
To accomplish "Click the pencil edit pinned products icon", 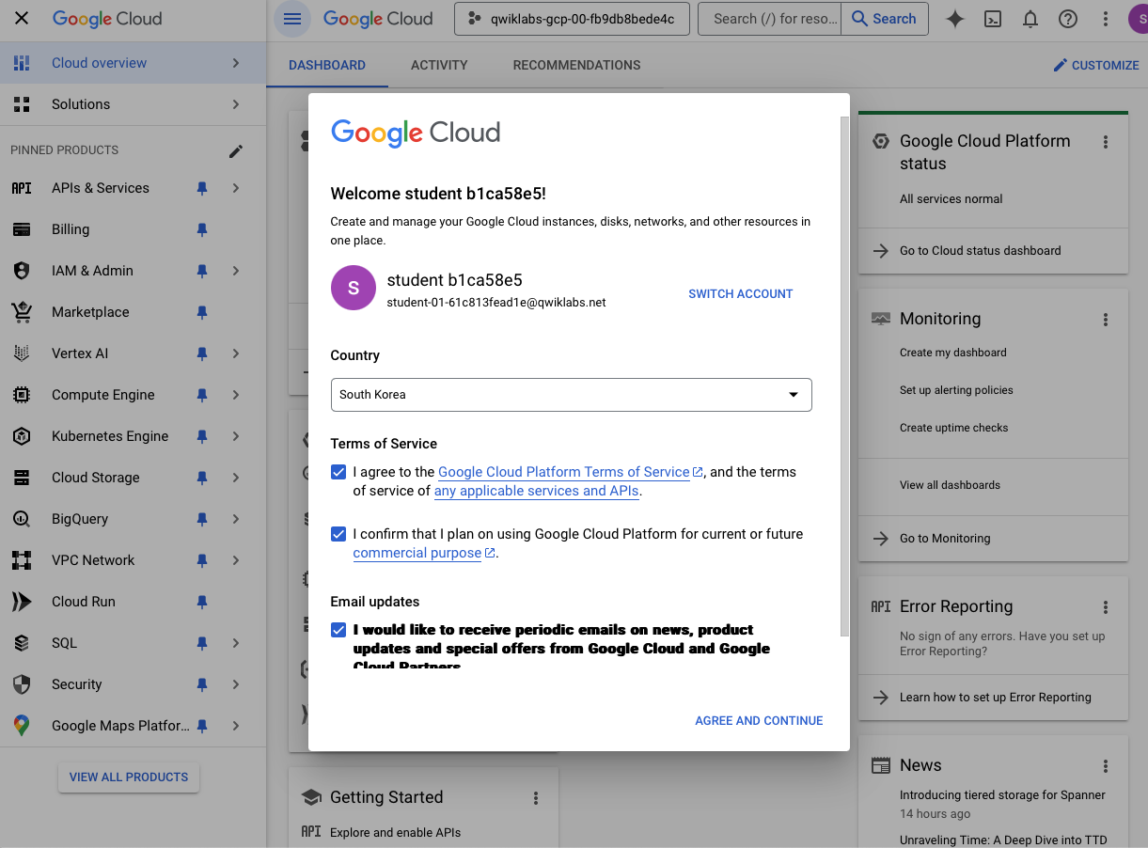I will pos(236,150).
